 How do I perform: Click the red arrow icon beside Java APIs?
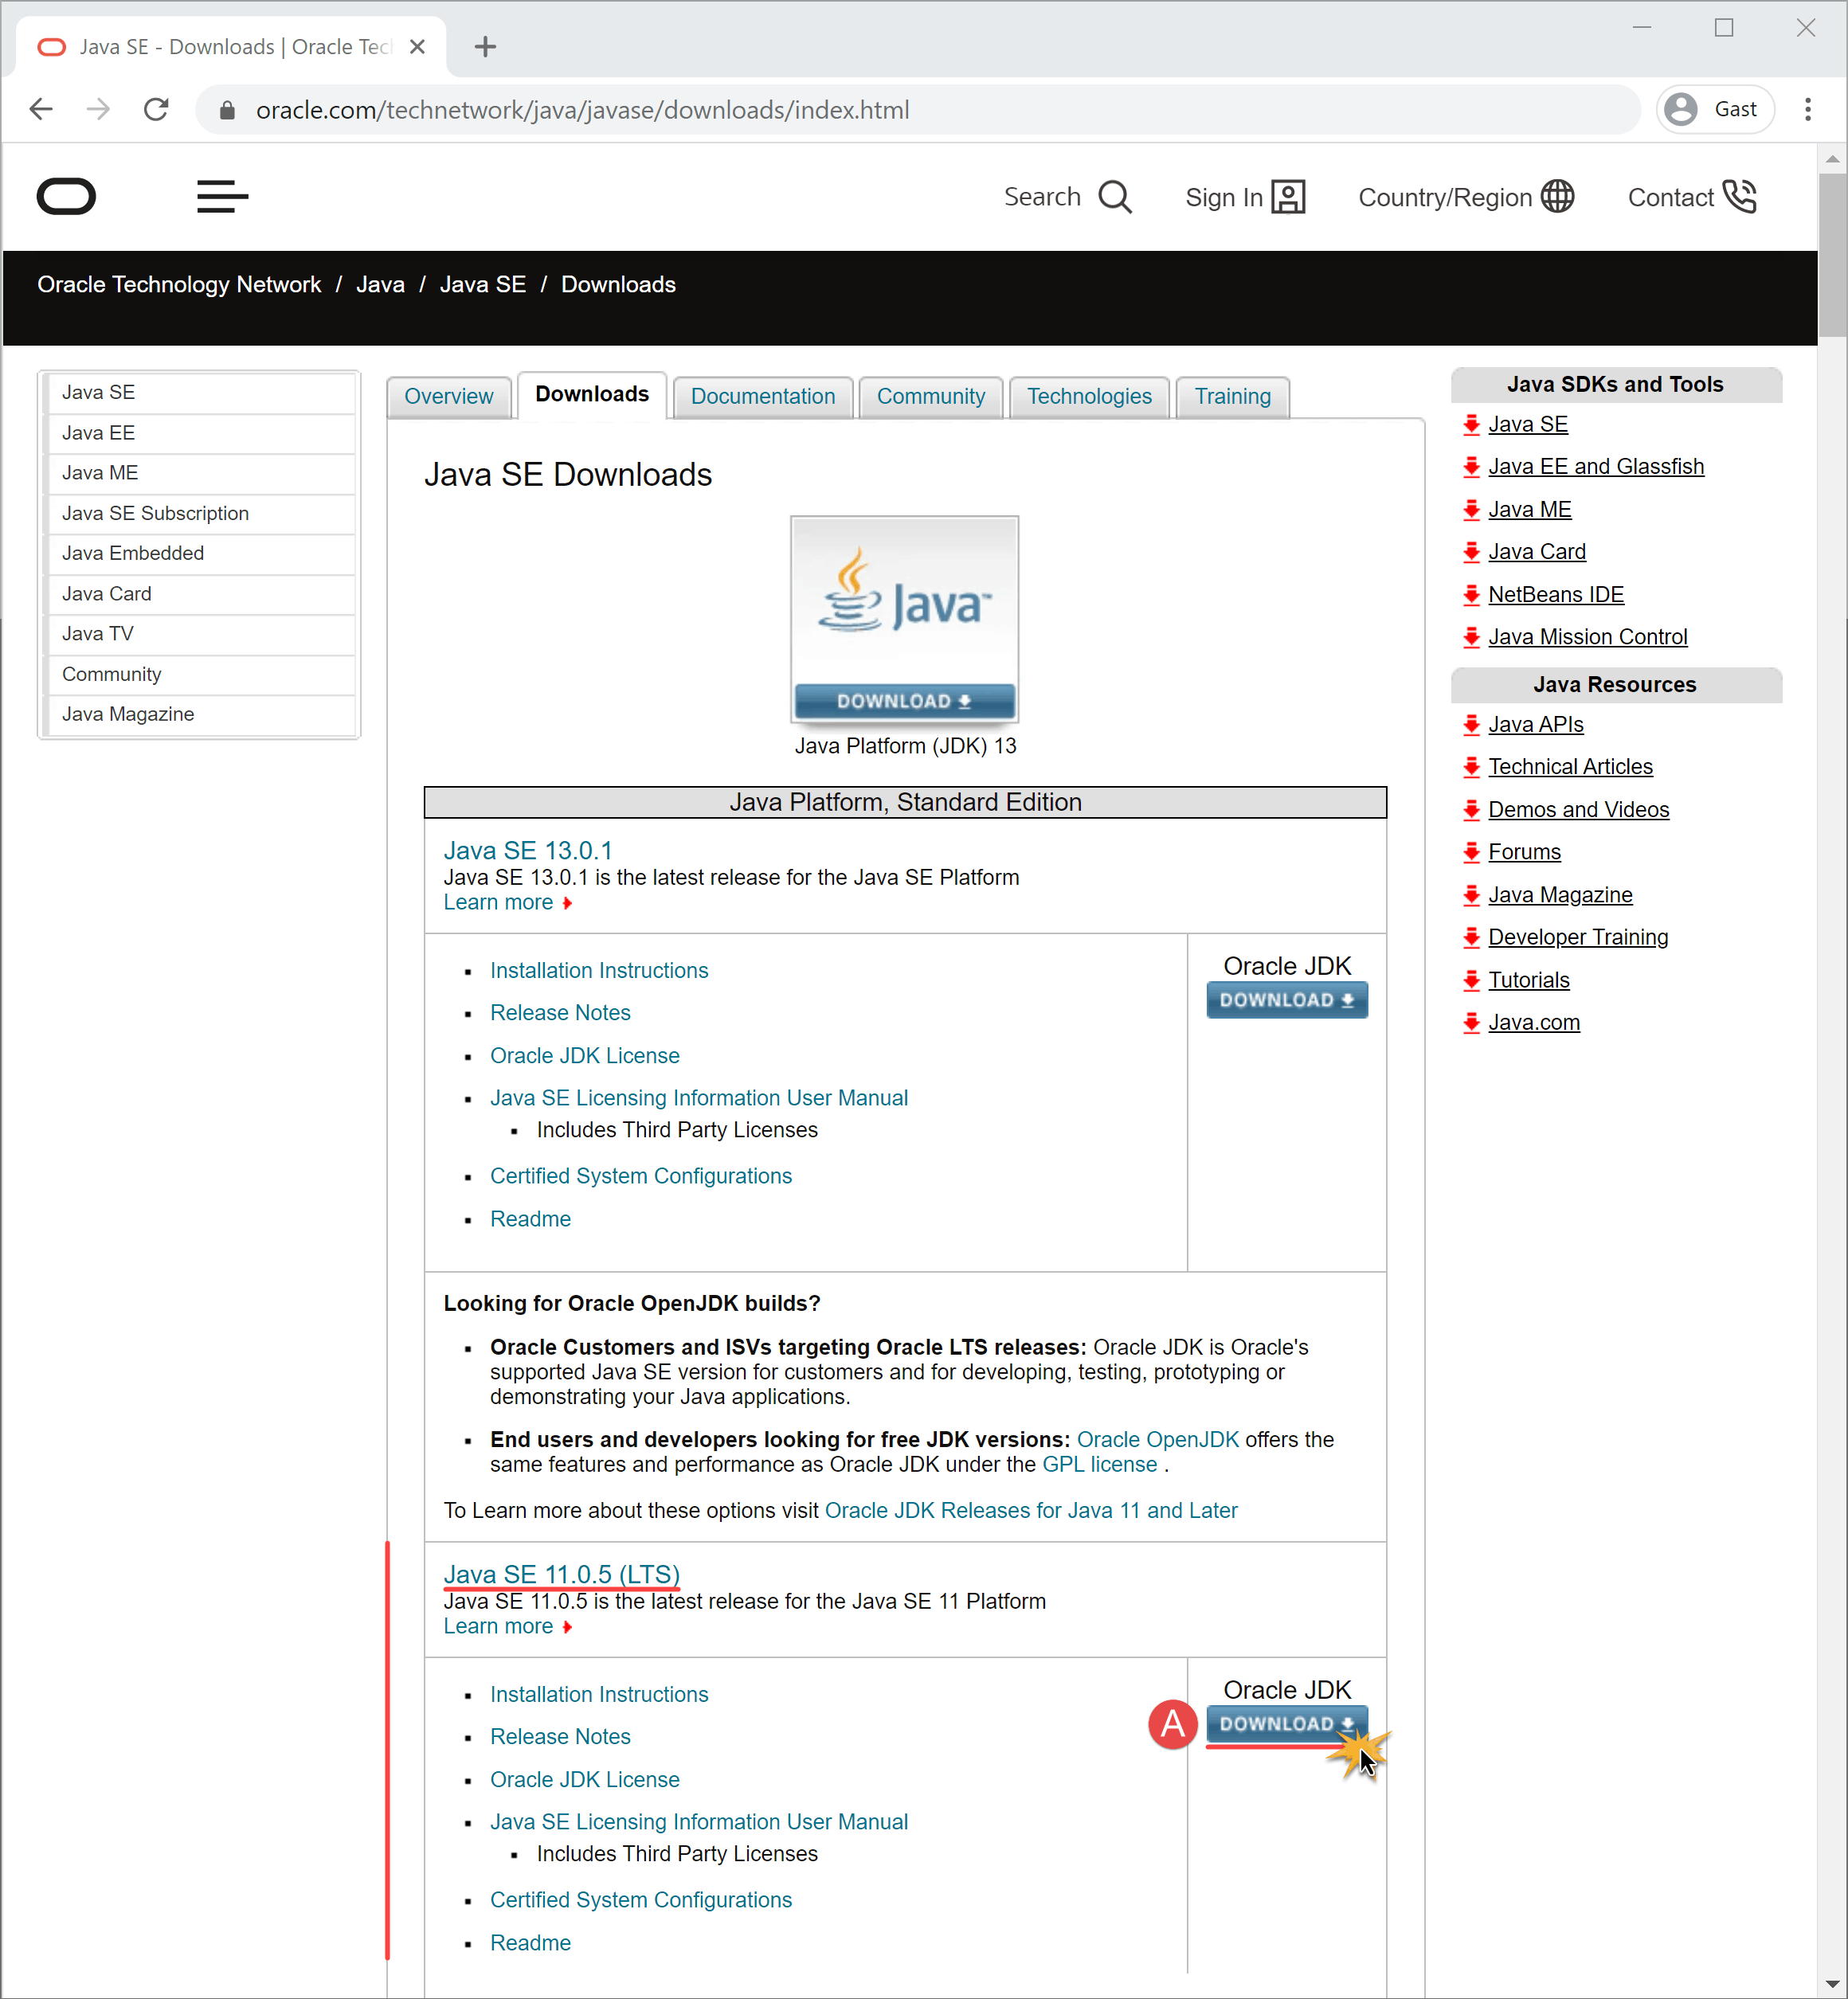point(1471,725)
